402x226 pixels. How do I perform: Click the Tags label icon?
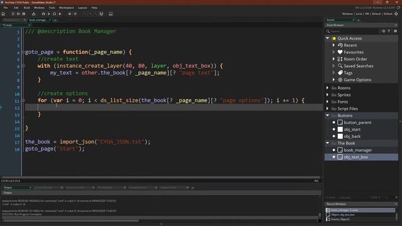click(x=340, y=73)
